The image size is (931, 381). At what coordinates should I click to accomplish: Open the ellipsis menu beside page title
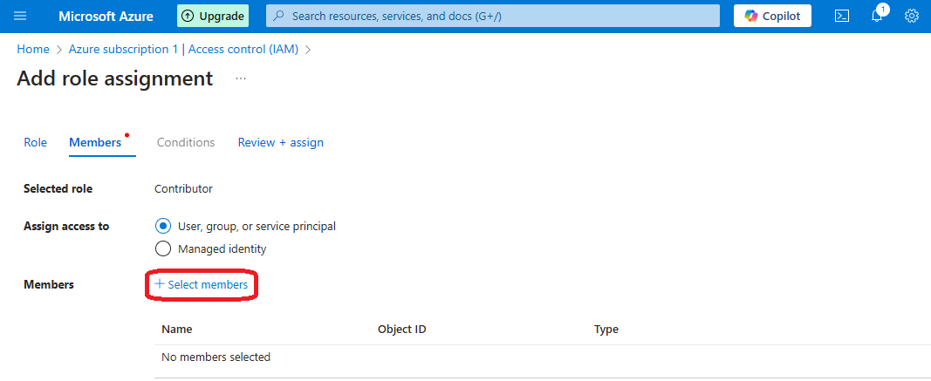[x=241, y=78]
